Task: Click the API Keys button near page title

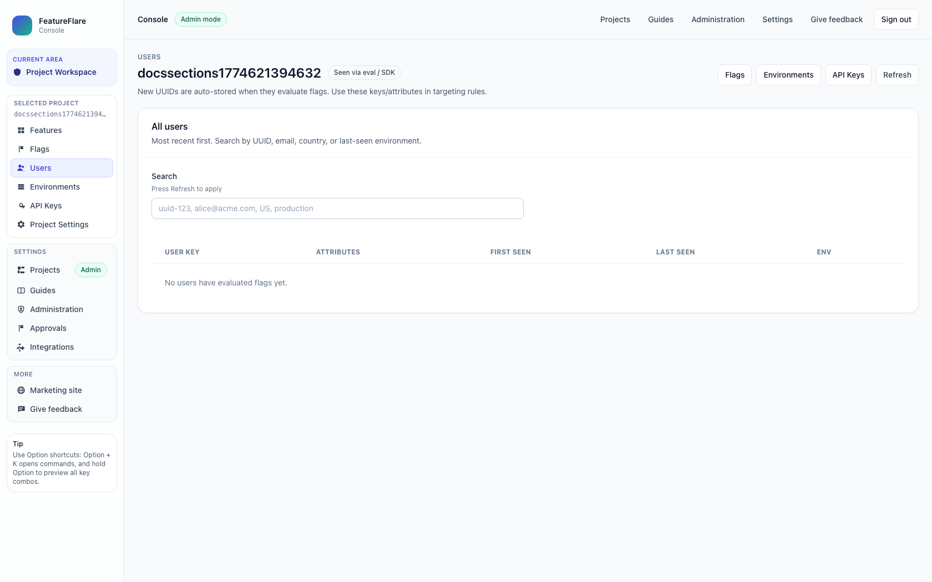Action: 848,75
